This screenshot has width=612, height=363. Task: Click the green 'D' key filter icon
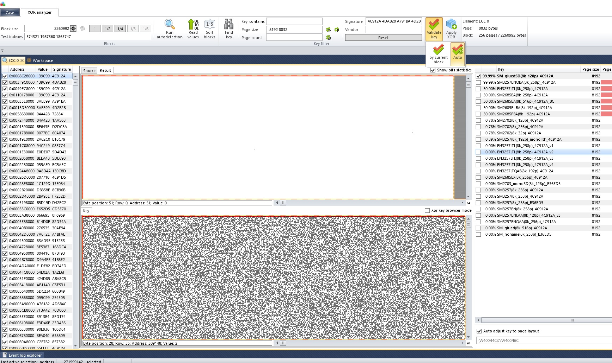pos(328,30)
